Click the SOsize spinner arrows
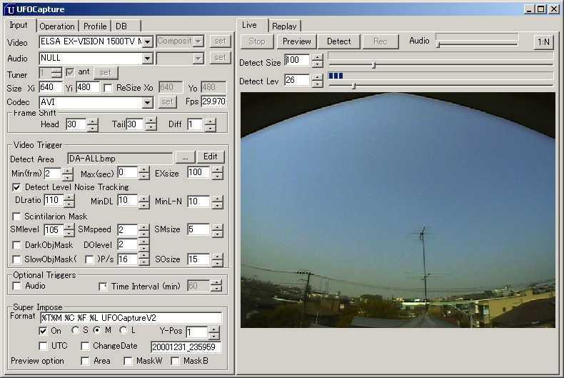This screenshot has height=378, width=564. [x=218, y=260]
